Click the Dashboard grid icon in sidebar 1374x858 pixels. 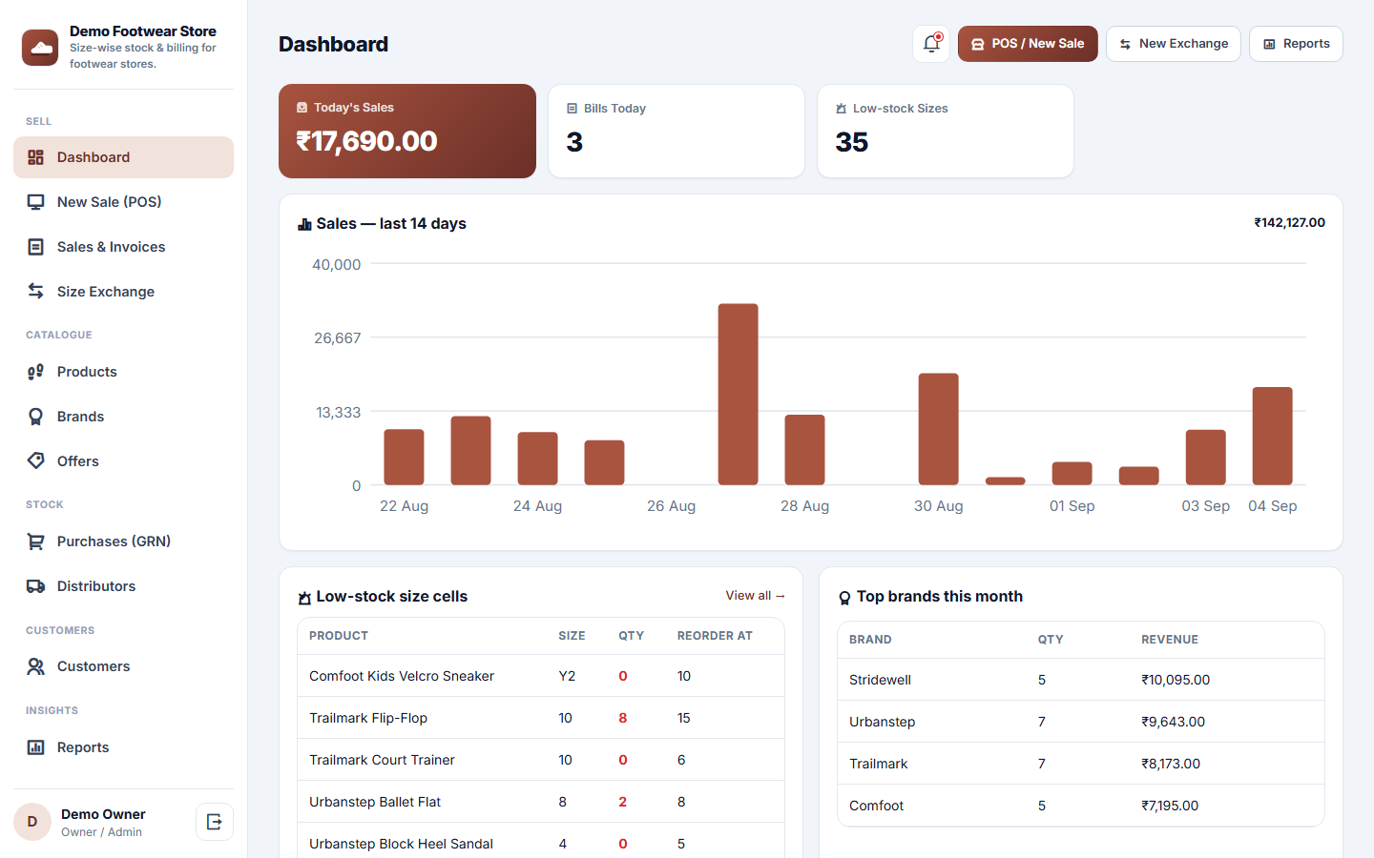36,157
